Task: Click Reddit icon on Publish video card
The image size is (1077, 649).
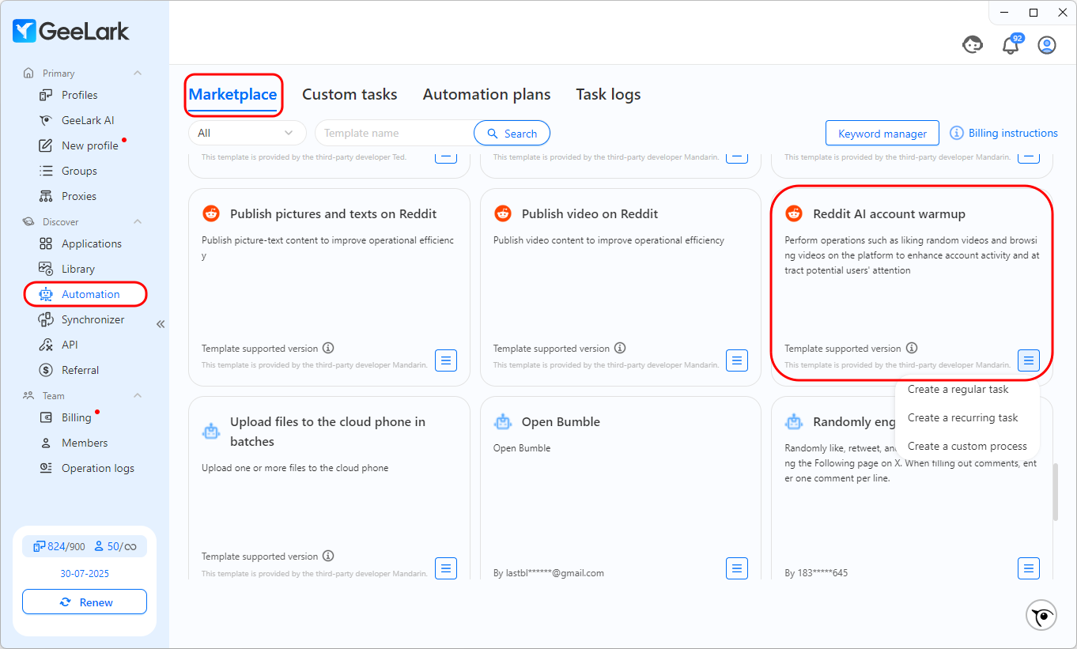Action: pyautogui.click(x=503, y=213)
